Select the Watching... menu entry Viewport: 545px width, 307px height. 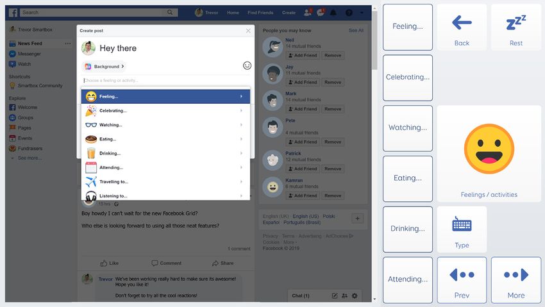166,125
